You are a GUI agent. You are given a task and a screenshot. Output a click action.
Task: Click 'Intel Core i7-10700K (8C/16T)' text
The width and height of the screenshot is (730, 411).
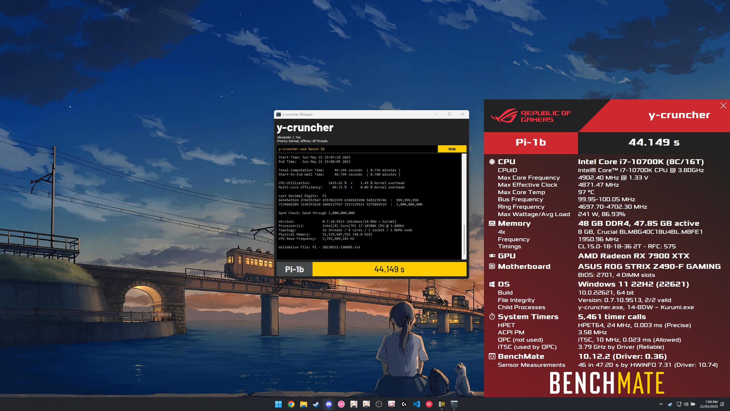pos(641,162)
